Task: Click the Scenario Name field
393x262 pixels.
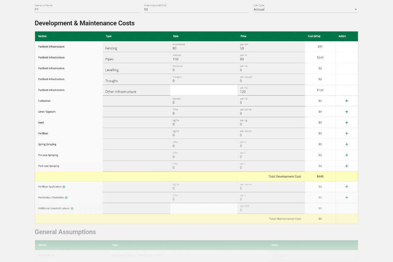Action: pyautogui.click(x=87, y=9)
